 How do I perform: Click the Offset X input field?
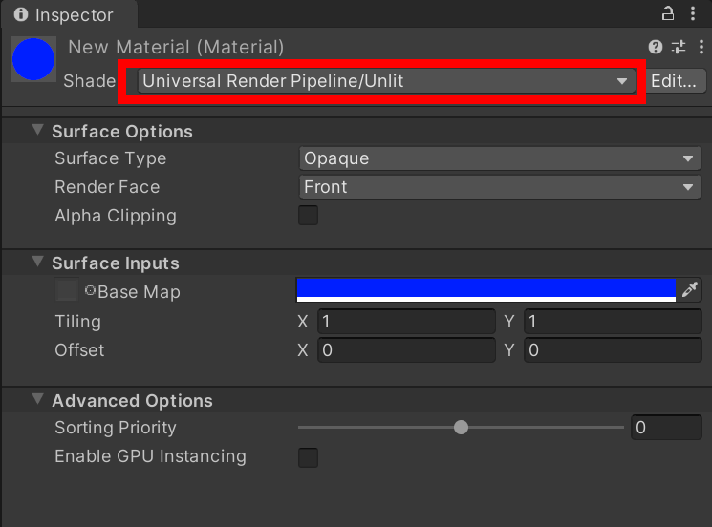(406, 350)
